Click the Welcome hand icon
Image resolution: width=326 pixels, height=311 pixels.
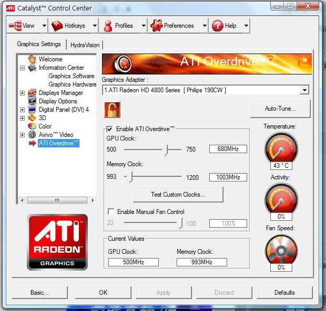click(32, 59)
